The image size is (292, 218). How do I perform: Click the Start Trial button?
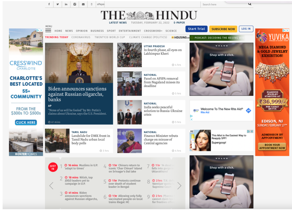pyautogui.click(x=196, y=29)
